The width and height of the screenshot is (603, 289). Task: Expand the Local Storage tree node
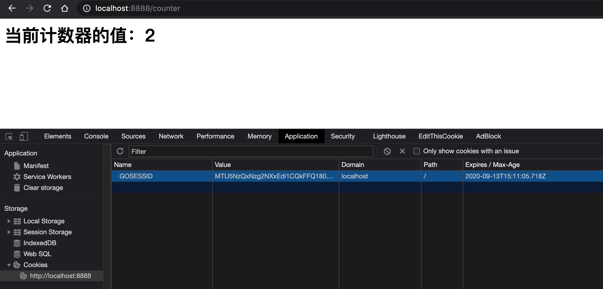coord(9,221)
